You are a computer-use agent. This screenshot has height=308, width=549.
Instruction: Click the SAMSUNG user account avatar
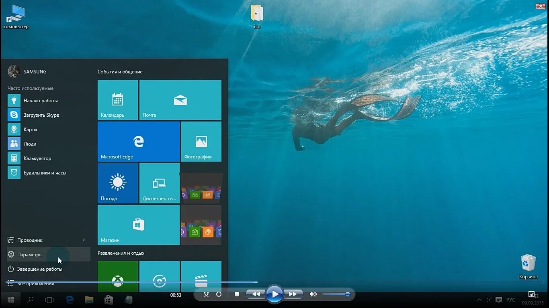pyautogui.click(x=14, y=71)
